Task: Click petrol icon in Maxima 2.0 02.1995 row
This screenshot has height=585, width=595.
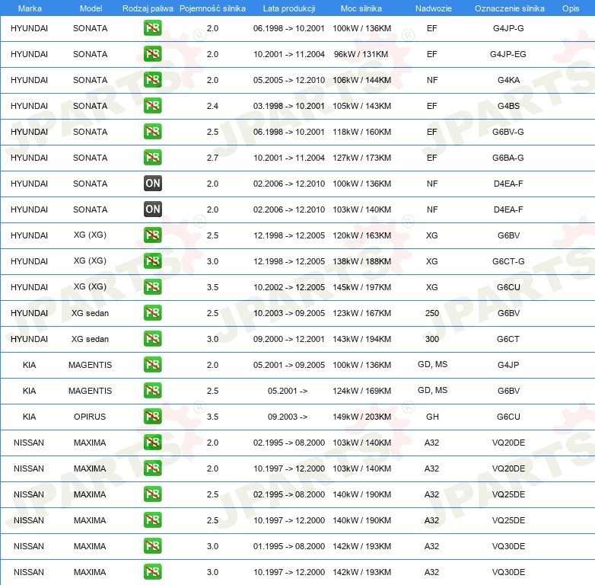Action: tap(152, 442)
